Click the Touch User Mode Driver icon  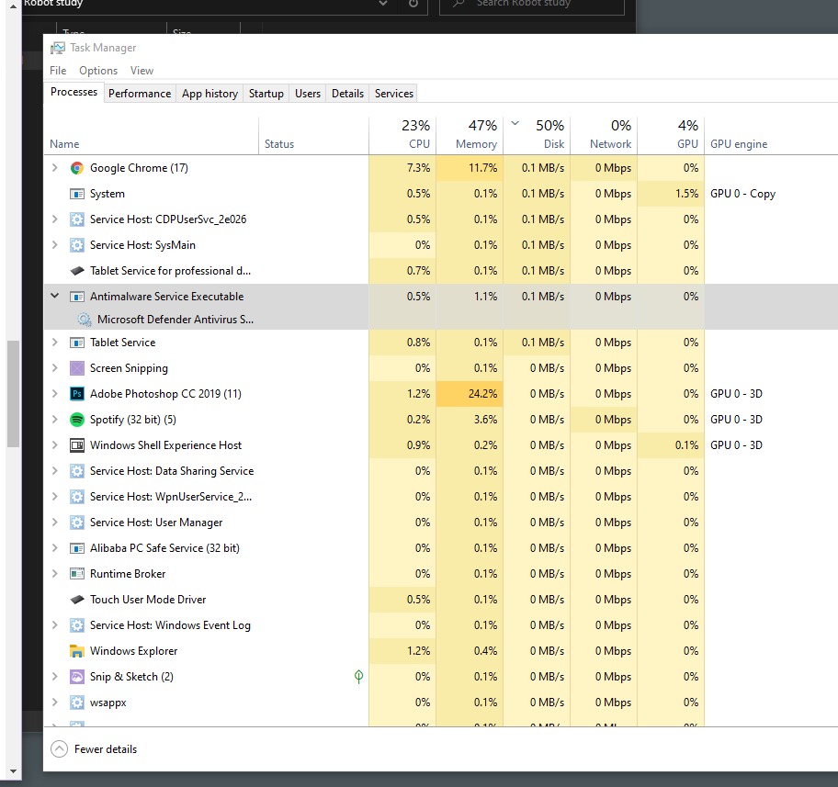pos(77,600)
